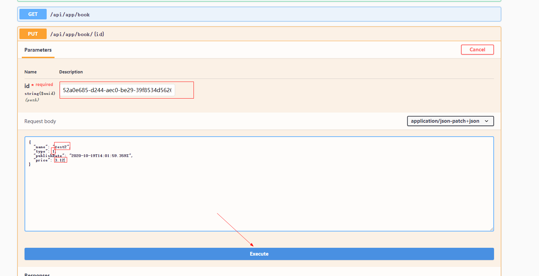
Task: Click the "Name" column header
Action: [30, 72]
